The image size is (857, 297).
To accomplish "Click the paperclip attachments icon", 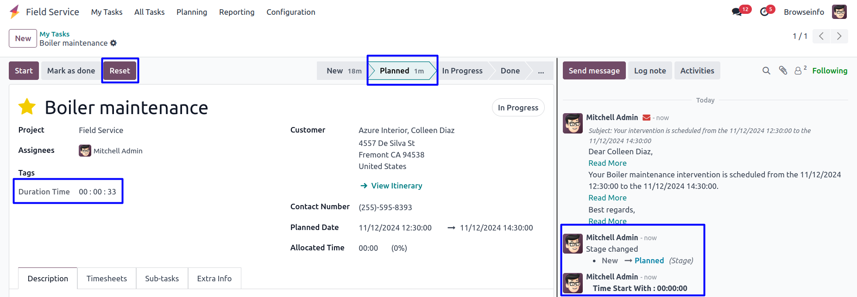I will [783, 71].
